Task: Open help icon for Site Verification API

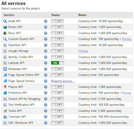Action: point(46,105)
